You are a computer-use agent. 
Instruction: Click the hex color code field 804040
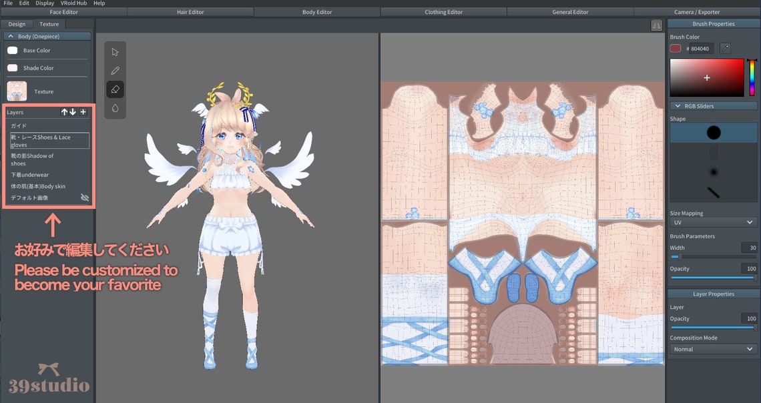(x=701, y=49)
